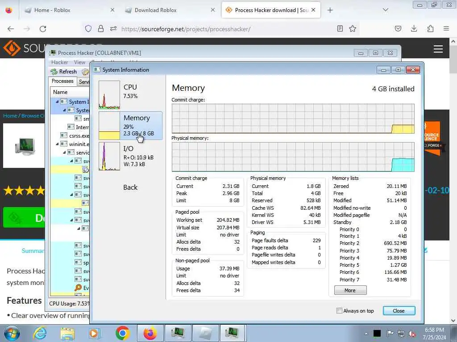Open Windows Explorer from taskbar

click(67, 333)
